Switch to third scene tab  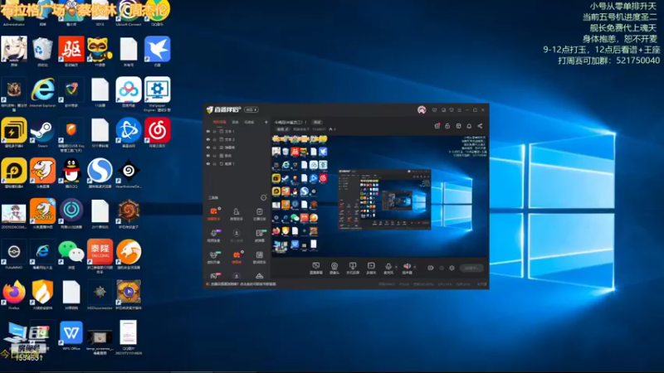point(250,122)
